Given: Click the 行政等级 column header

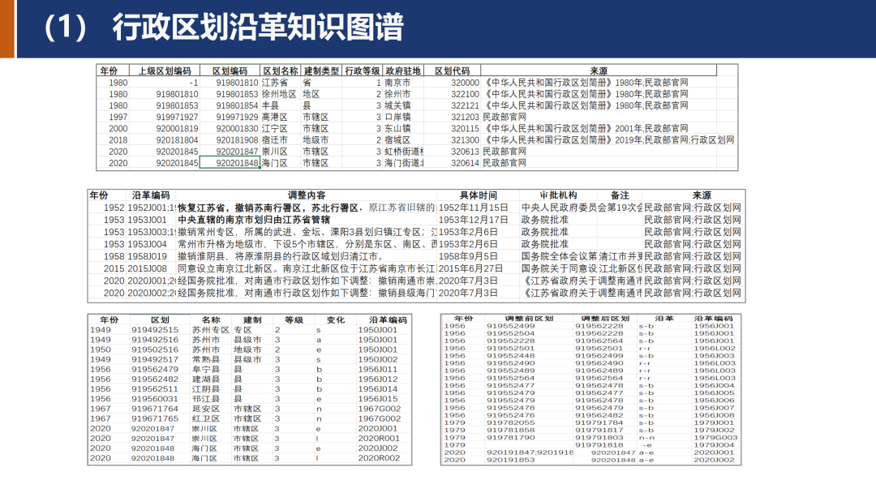Looking at the screenshot, I should (x=363, y=71).
